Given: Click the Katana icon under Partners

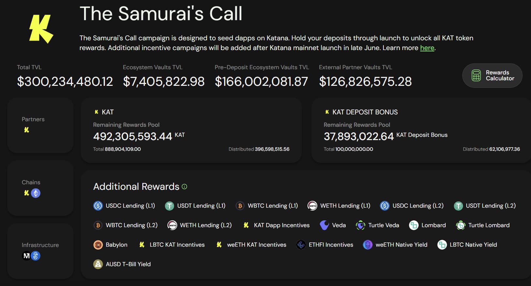Looking at the screenshot, I should [x=27, y=130].
